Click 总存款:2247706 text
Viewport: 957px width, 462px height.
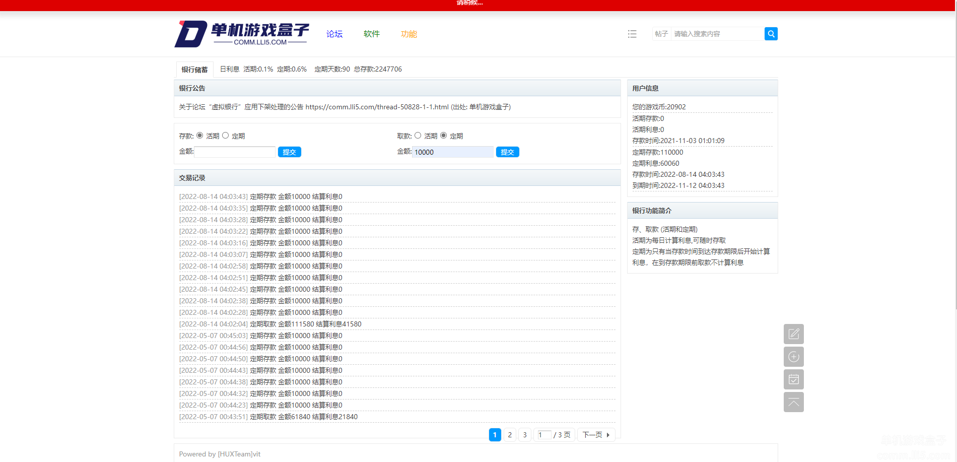378,69
